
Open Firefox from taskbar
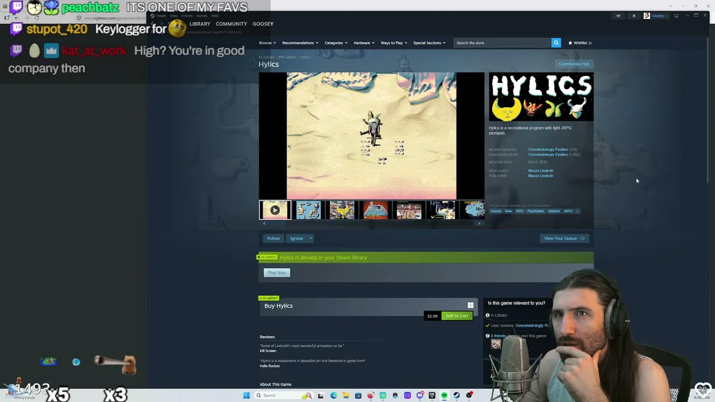coord(370,395)
